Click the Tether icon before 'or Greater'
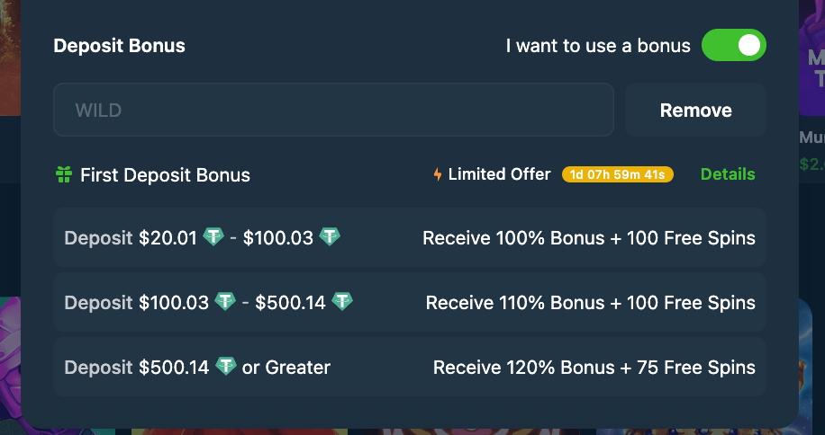825x435 pixels. 226,367
